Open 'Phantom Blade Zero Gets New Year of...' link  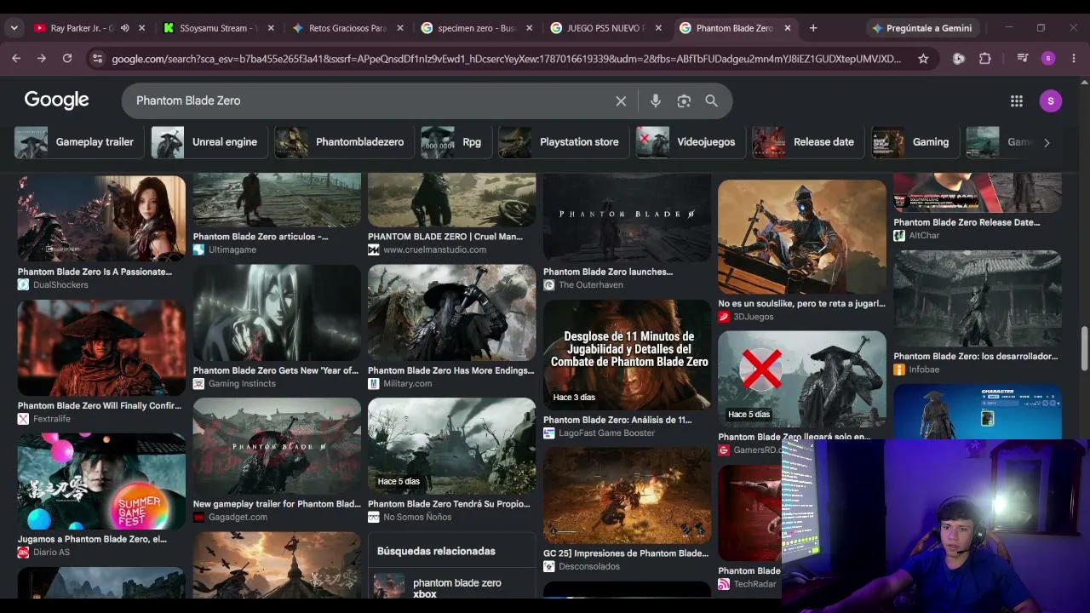276,370
